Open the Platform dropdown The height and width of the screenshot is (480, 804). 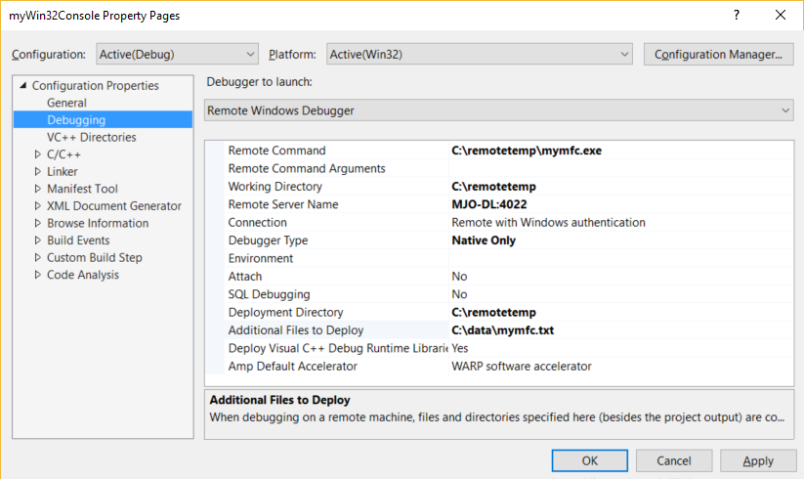point(480,55)
